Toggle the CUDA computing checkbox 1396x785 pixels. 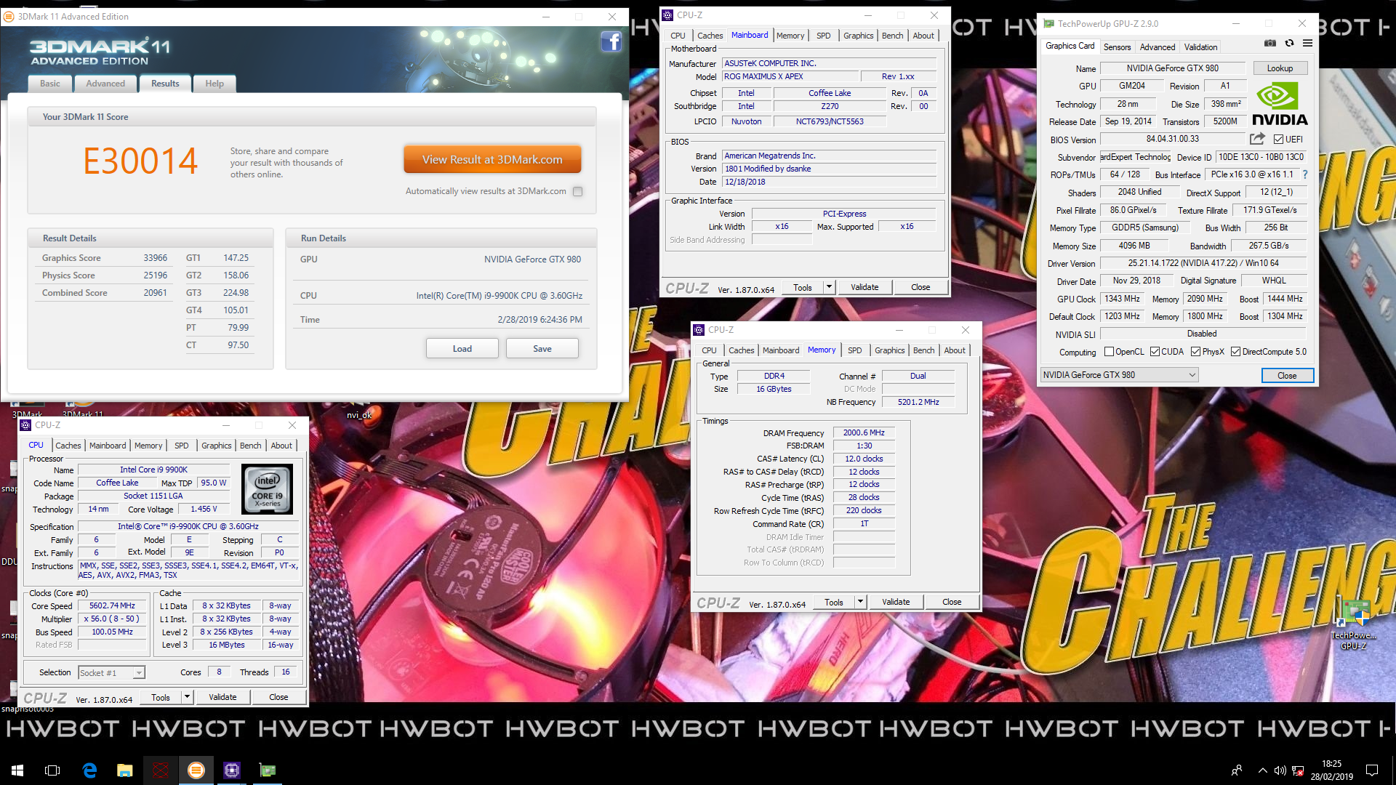click(1155, 352)
